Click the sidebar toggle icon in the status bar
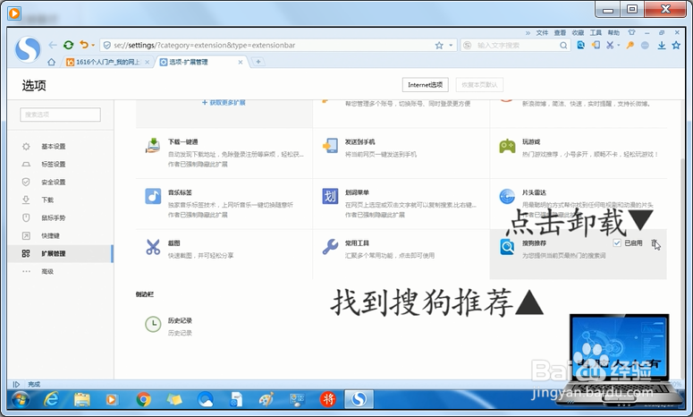The height and width of the screenshot is (417, 693). click(x=16, y=384)
